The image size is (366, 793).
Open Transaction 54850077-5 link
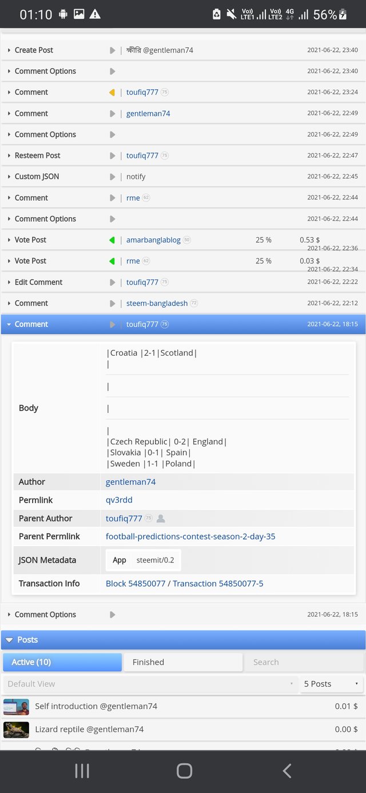point(218,584)
